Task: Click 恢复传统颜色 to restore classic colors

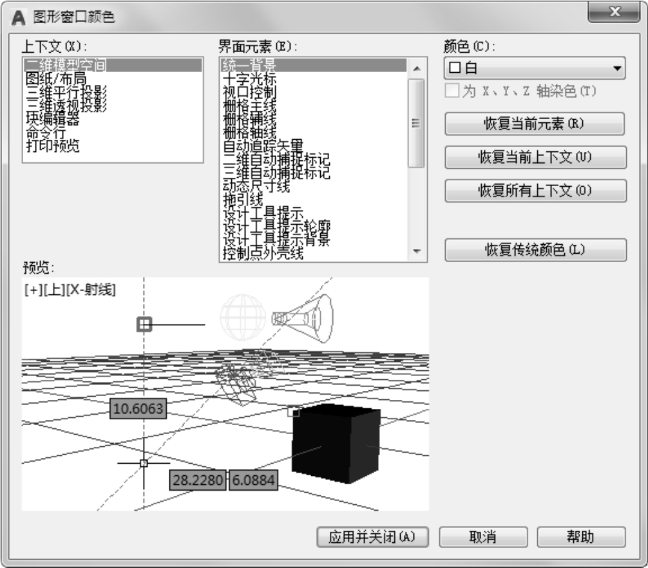Action: pyautogui.click(x=535, y=250)
